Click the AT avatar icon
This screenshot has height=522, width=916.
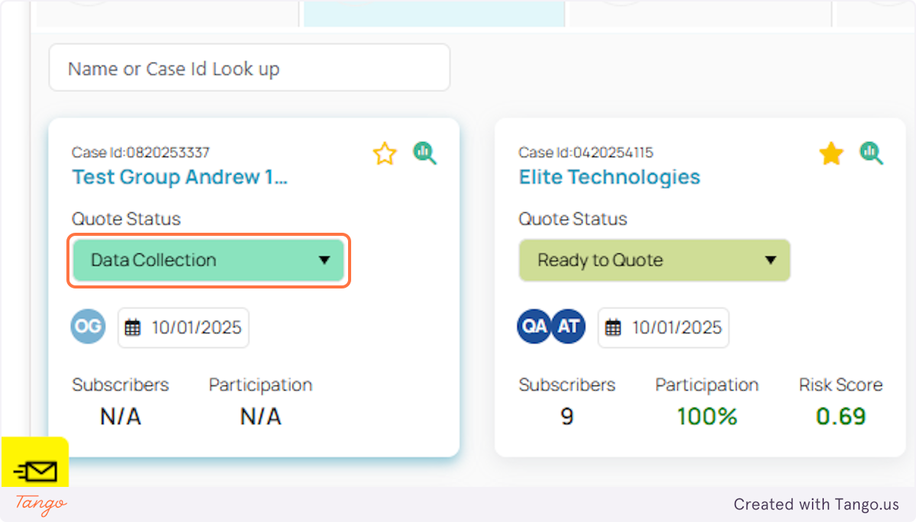pos(569,326)
